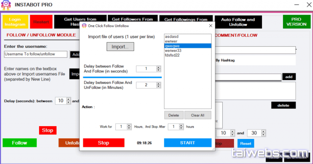Select user ewrwer in the list
Screen dimensions: 313x164
tap(188, 41)
